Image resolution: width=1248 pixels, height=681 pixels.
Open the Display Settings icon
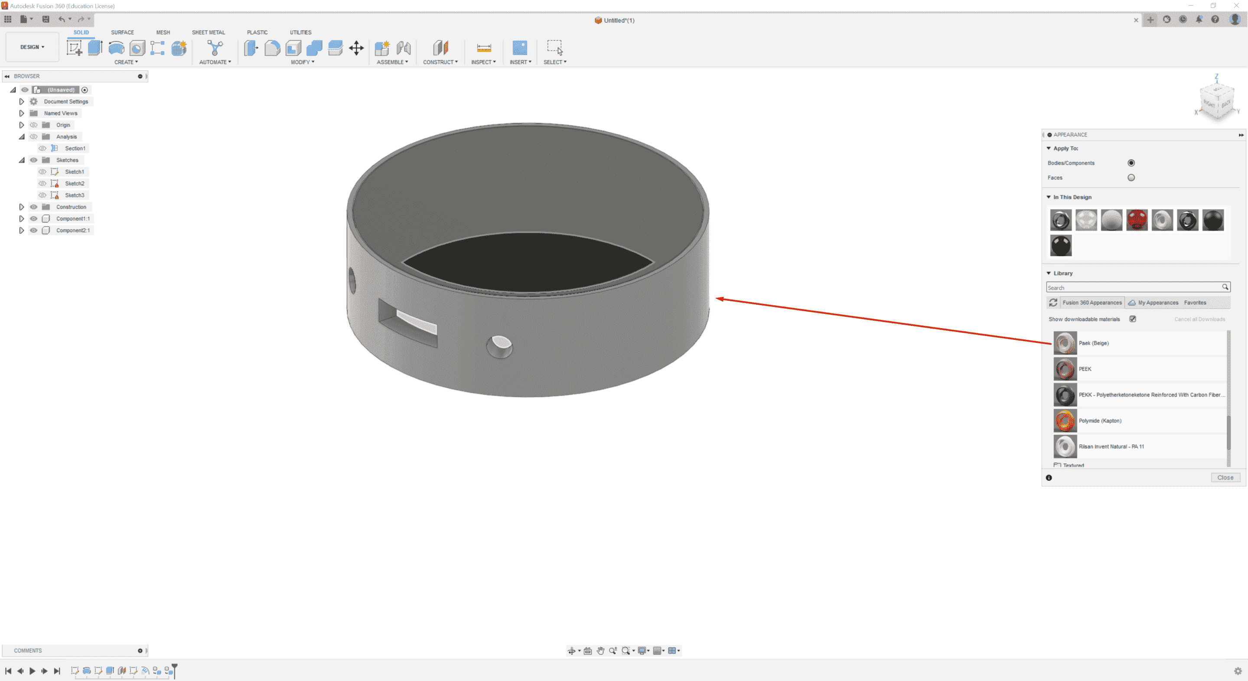point(642,651)
